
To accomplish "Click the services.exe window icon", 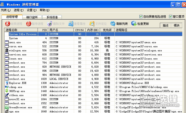I will 7,54.
